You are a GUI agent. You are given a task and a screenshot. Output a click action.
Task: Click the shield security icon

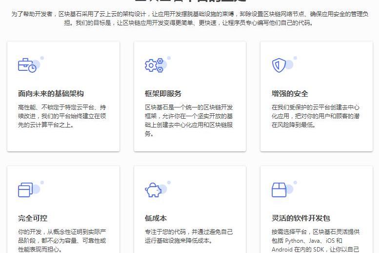point(279,65)
